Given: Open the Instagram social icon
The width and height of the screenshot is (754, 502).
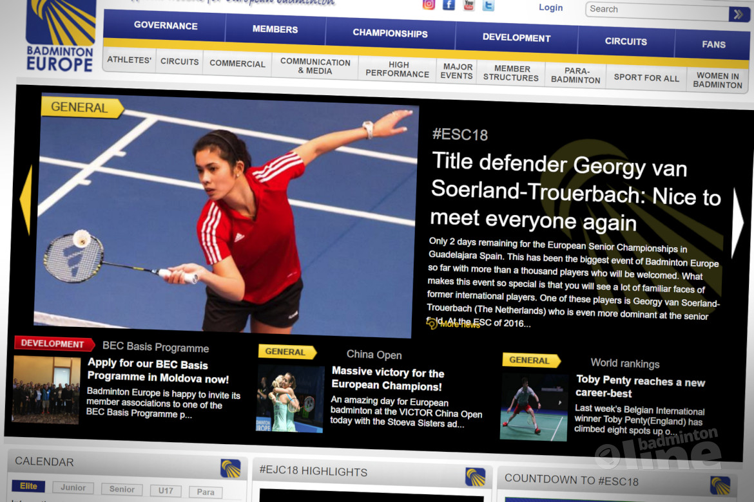Looking at the screenshot, I should 429,5.
